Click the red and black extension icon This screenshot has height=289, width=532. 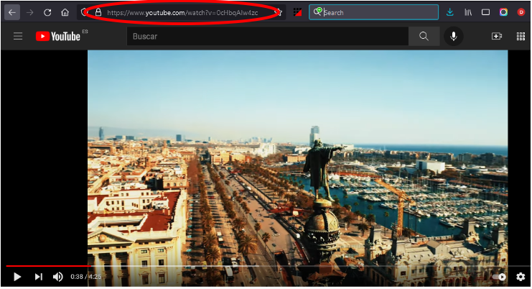pyautogui.click(x=297, y=12)
